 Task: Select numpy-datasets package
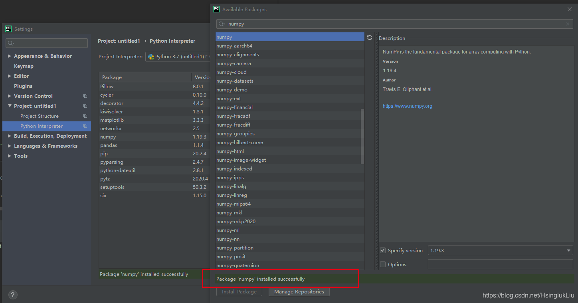[290, 81]
